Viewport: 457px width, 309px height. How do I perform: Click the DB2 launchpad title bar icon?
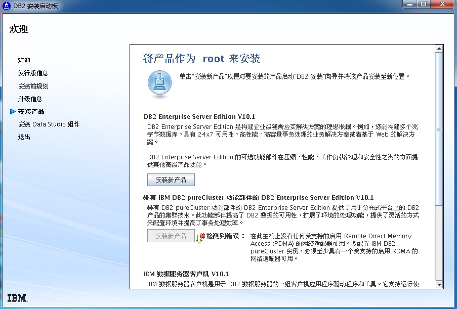tap(7, 6)
